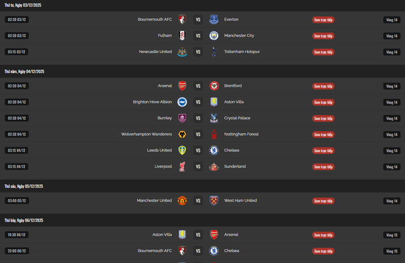Open Sunderland team name link

pos(235,166)
